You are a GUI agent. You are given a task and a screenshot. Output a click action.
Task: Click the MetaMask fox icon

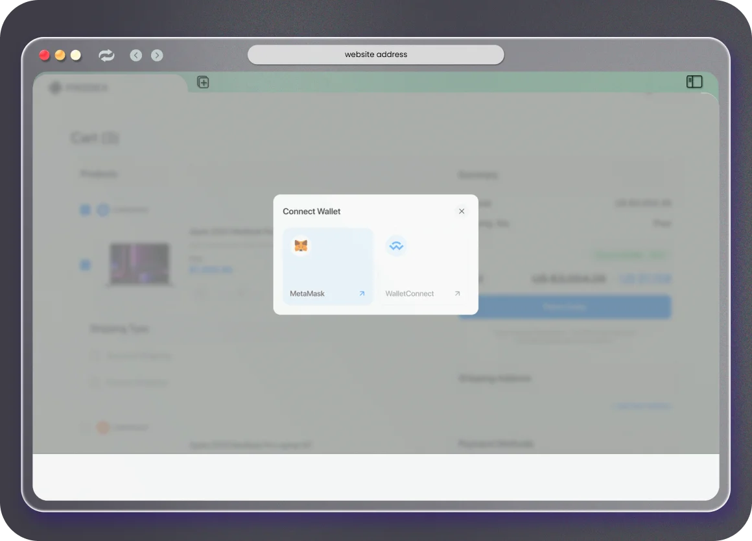(x=301, y=246)
